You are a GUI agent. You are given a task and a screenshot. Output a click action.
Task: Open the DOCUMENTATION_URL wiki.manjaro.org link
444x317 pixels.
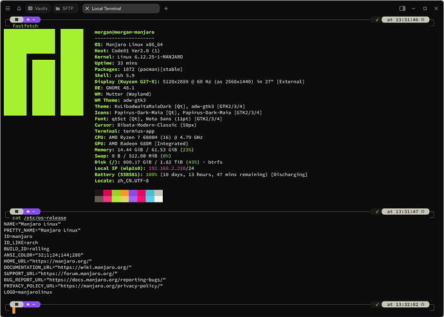[x=93, y=267]
